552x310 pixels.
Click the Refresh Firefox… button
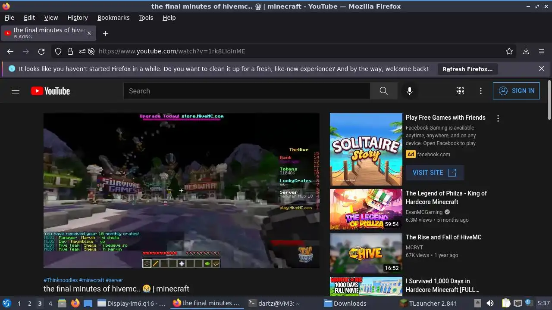click(x=467, y=69)
